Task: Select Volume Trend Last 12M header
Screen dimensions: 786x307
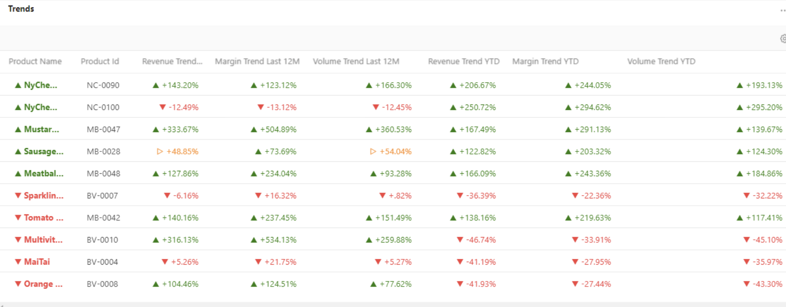Action: pyautogui.click(x=356, y=61)
